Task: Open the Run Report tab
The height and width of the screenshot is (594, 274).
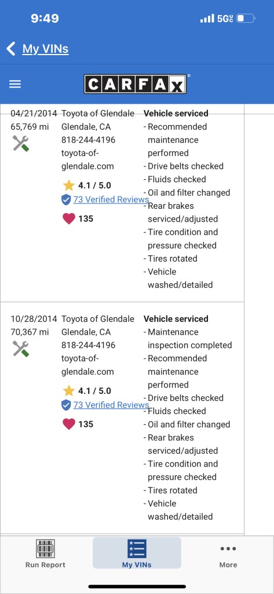Action: 45,553
